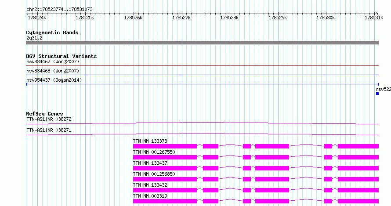This screenshot has width=391, height=206.
Task: Click the first large exon of TTN|NM_133378
Action: pyautogui.click(x=165, y=146)
